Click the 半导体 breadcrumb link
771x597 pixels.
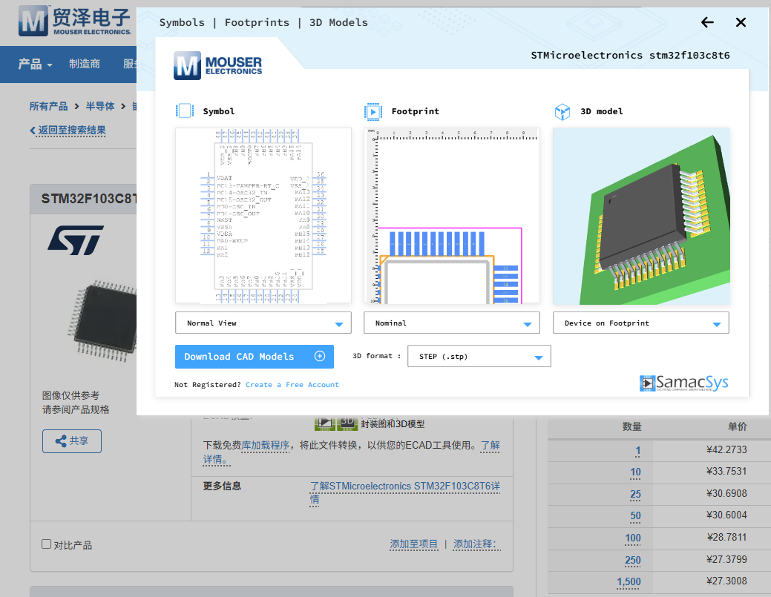click(100, 106)
